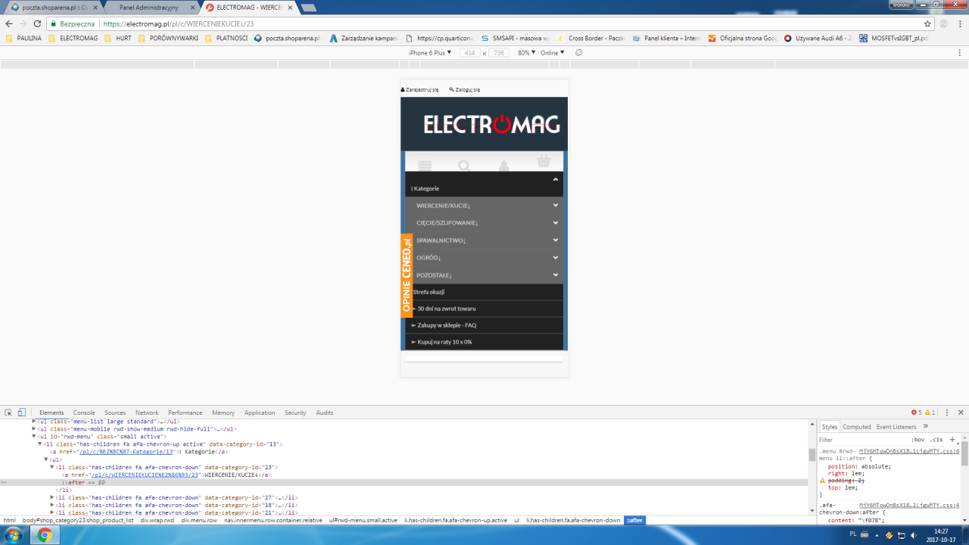The width and height of the screenshot is (969, 545).
Task: Reload the page with browser refresh button
Action: [37, 23]
